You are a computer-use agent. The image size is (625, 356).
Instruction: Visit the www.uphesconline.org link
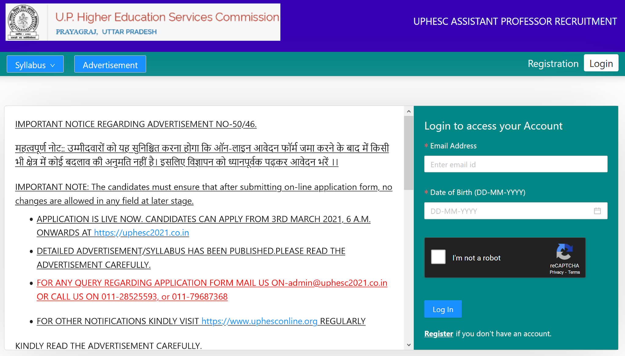[259, 321]
